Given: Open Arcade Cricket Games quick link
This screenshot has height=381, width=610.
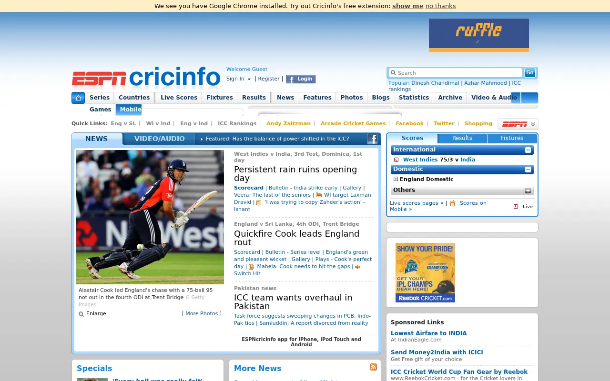Looking at the screenshot, I should (x=353, y=124).
